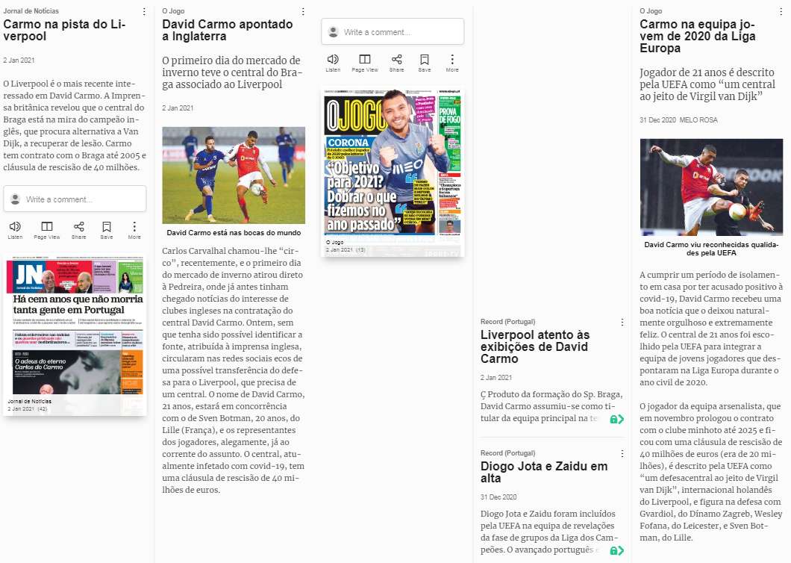Open More menu under Jornal de Notícias article
Viewport: 791px width, 563px height.
pos(134,227)
